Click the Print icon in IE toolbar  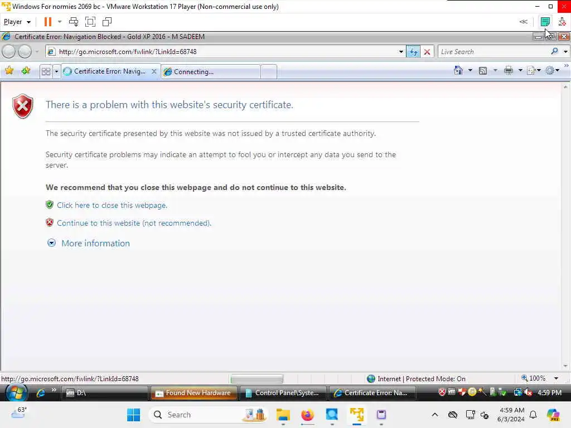[x=509, y=71]
